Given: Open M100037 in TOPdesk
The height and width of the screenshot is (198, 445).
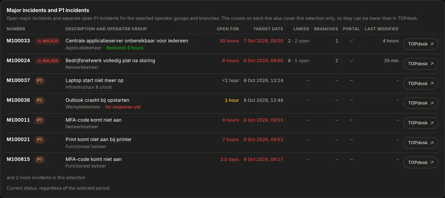Looking at the screenshot, I should (420, 84).
